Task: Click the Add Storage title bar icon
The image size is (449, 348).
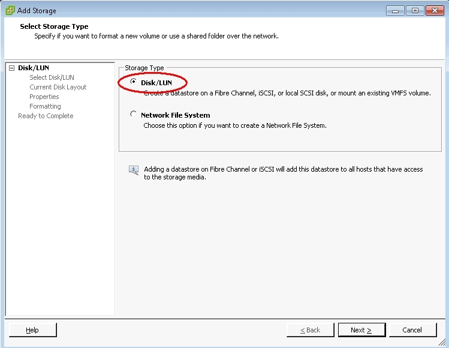Action: pos(10,11)
